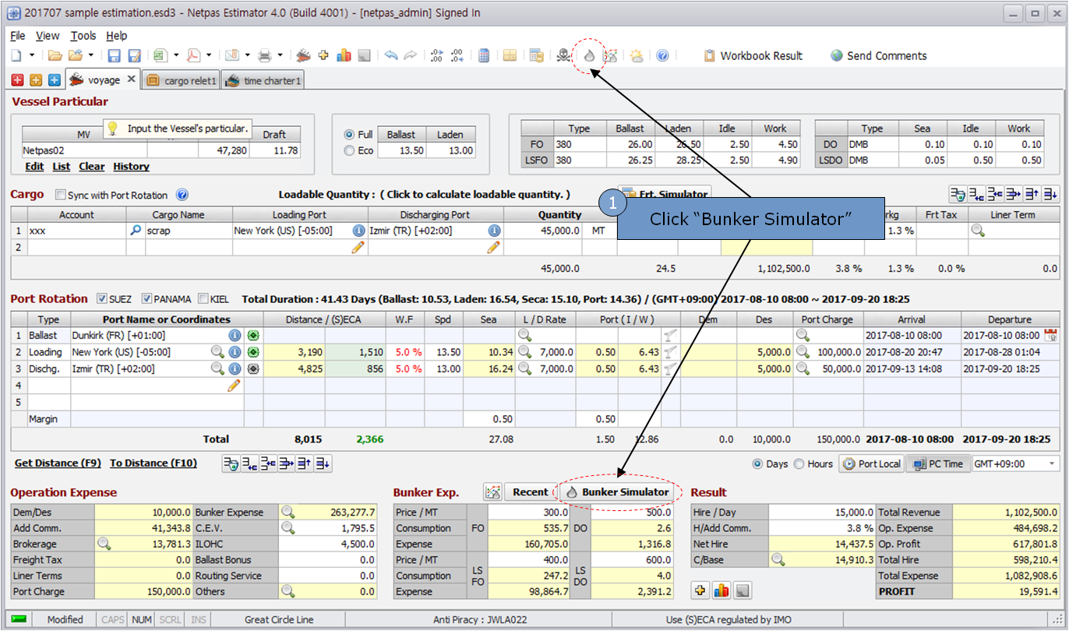Click the weather sun-cloud icon in toolbar
Screen dimensions: 1069x631
pos(637,55)
